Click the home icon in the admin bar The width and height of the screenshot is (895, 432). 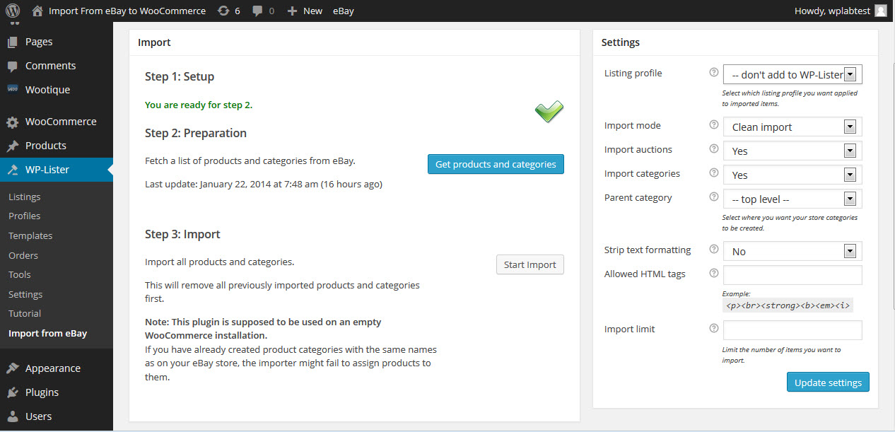[37, 11]
